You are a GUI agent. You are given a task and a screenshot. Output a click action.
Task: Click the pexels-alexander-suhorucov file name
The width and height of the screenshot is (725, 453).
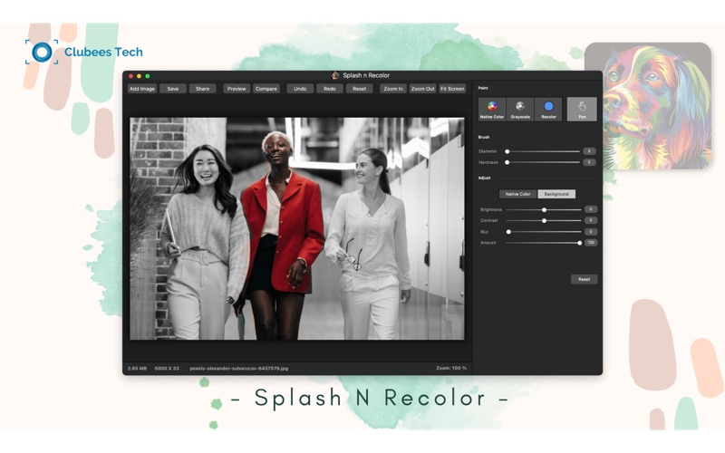tap(238, 369)
